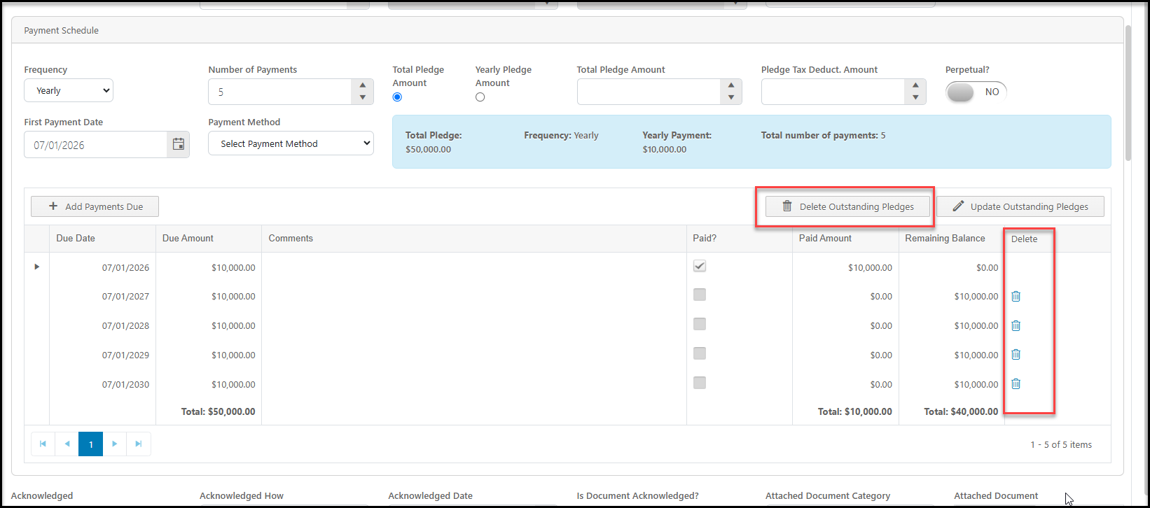This screenshot has width=1150, height=508.
Task: Click paid amount $10,000.00 for 07/01/2026
Action: coord(870,267)
